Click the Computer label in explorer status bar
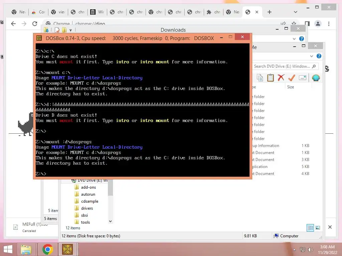Viewport: 342px width, 256px height. tap(289, 236)
